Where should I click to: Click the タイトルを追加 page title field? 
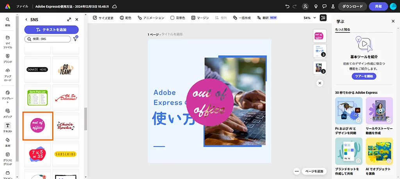(x=172, y=34)
